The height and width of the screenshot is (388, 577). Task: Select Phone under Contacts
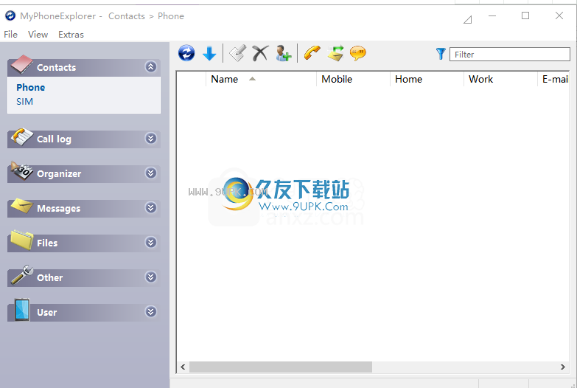[30, 87]
